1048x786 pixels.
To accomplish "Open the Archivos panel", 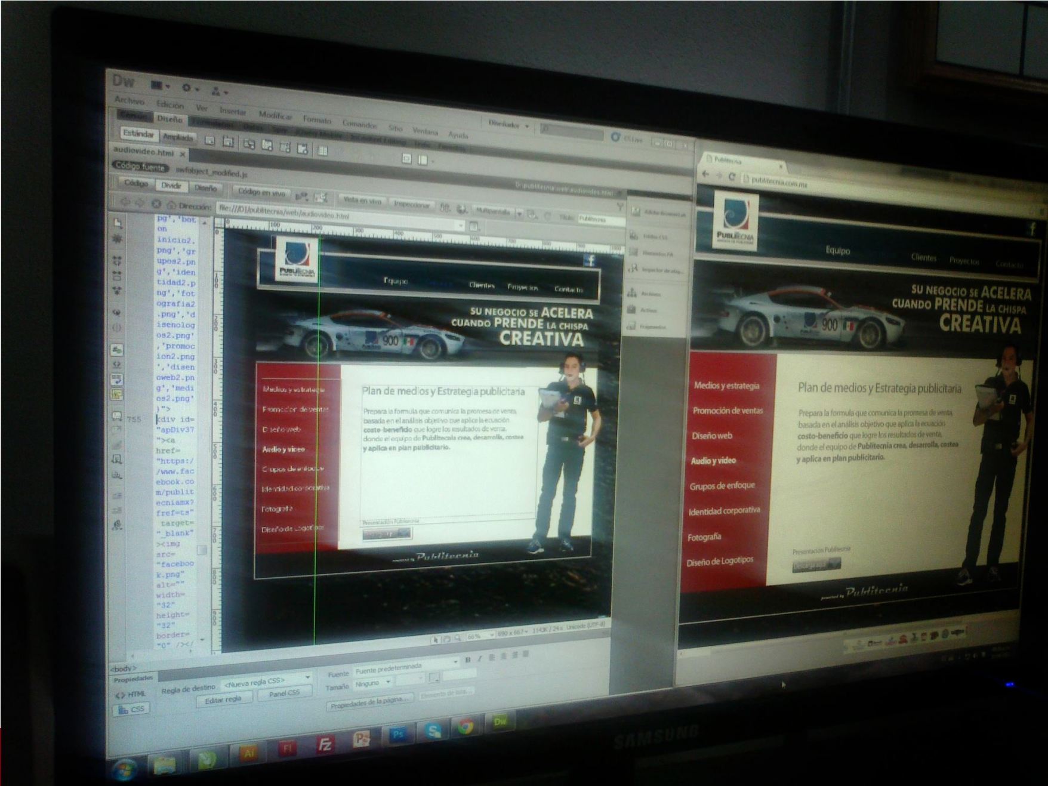I will coord(645,293).
